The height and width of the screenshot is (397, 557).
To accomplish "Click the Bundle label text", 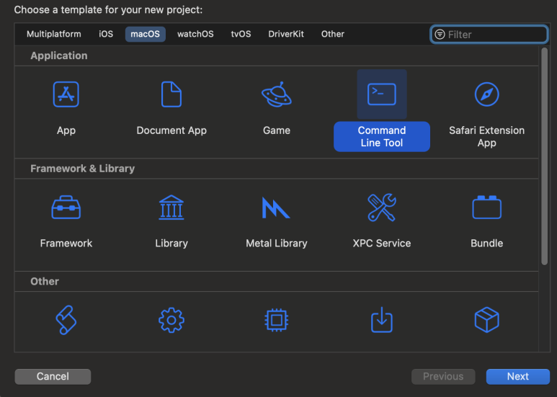I will 486,244.
